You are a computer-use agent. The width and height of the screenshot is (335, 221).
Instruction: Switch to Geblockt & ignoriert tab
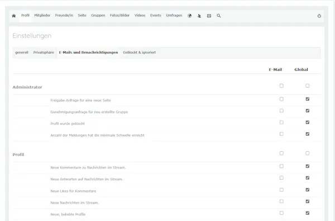pyautogui.click(x=139, y=52)
